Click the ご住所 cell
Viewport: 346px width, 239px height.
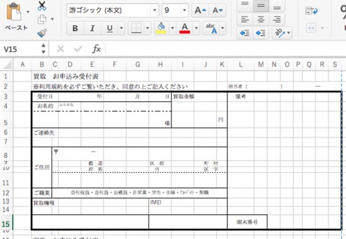tap(42, 167)
